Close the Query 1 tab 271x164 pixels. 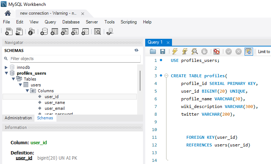coord(168,42)
